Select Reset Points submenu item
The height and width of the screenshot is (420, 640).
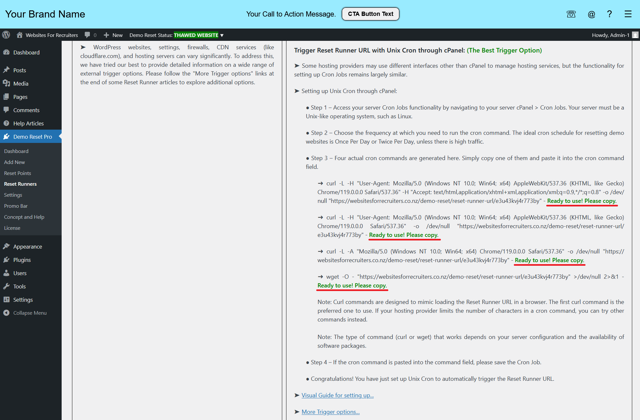[18, 173]
